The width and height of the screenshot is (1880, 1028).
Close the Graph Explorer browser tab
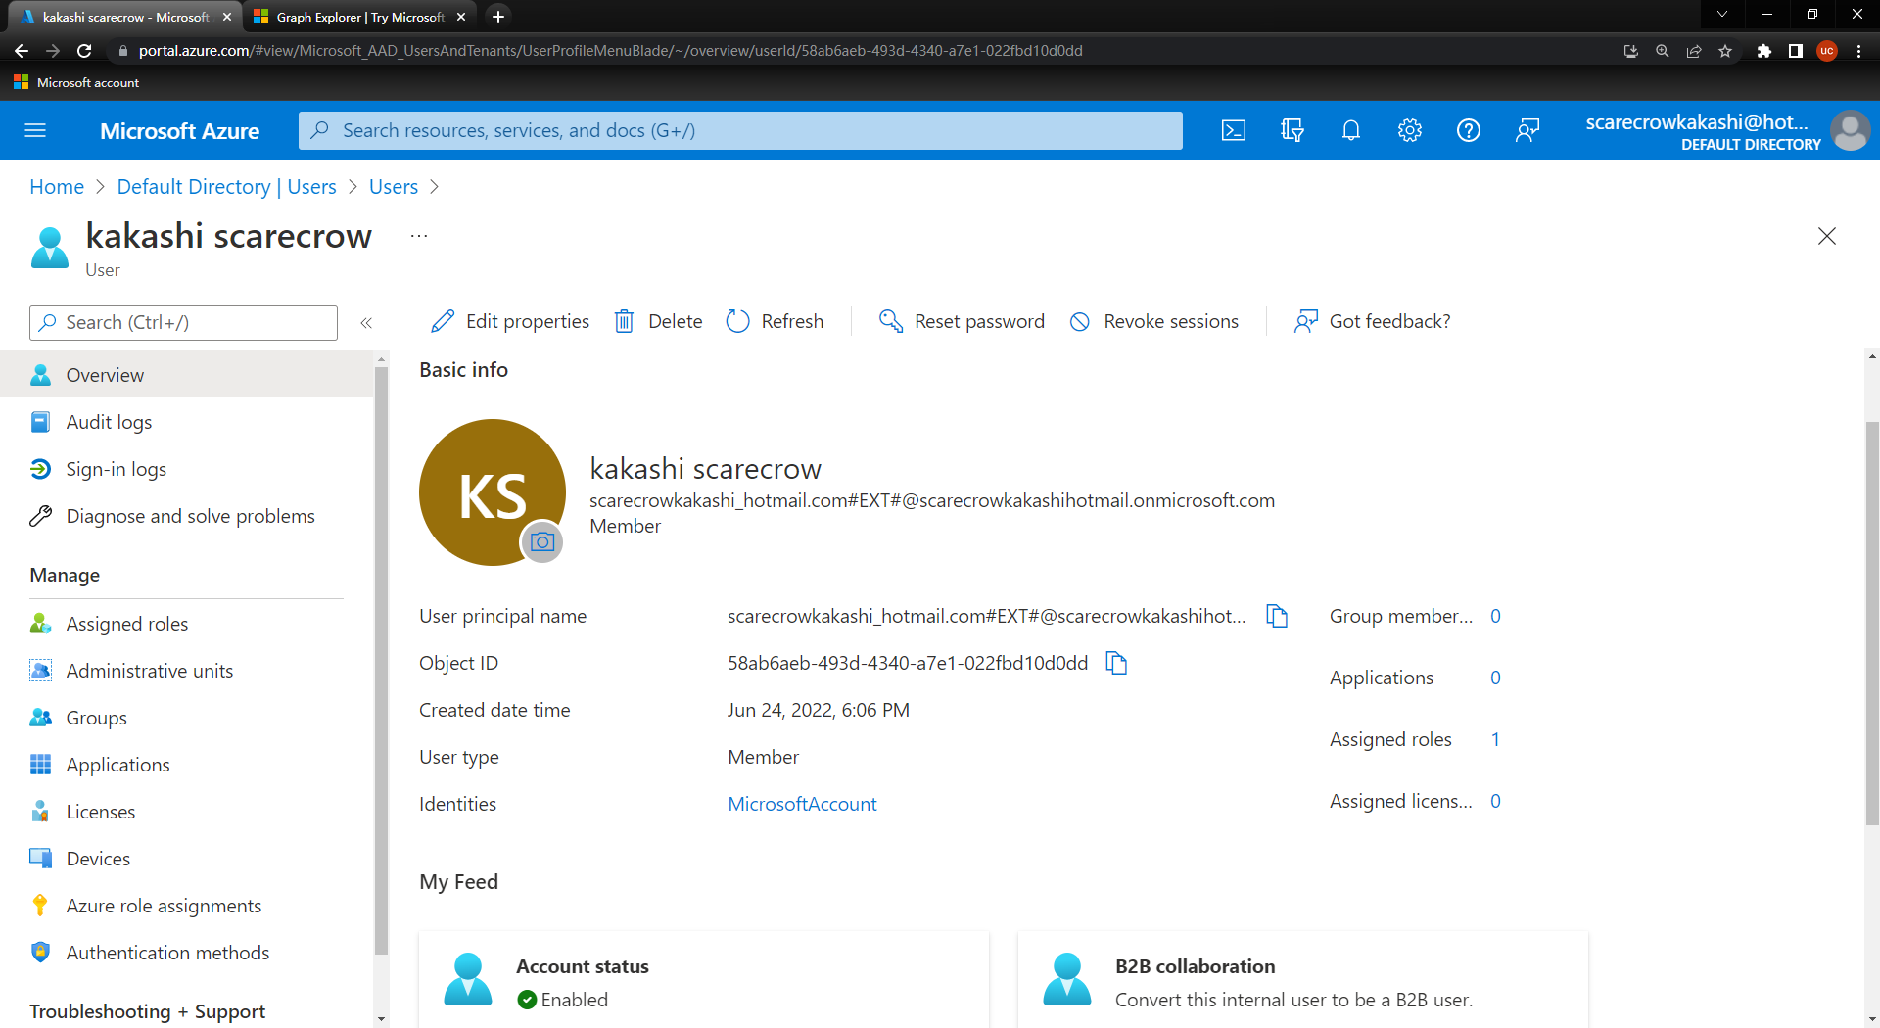[461, 17]
